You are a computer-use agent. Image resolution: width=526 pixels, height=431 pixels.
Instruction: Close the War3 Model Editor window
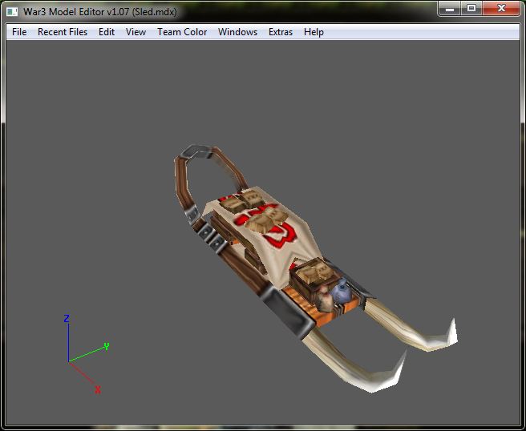point(501,8)
